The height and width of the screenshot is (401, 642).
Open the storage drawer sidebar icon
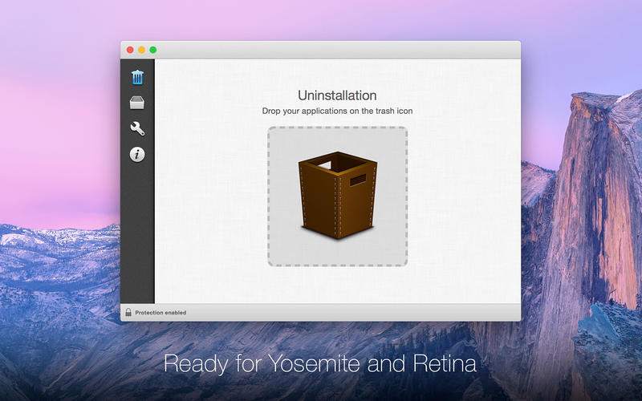coord(137,103)
